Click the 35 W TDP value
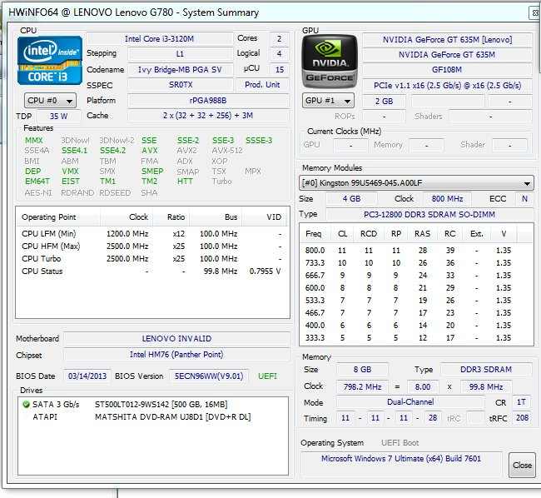The width and height of the screenshot is (541, 498). click(x=58, y=117)
